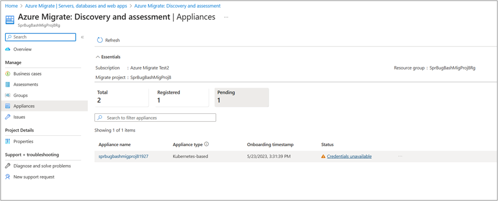Image resolution: width=498 pixels, height=201 pixels.
Task: Sort by Onboarding timestamp column header
Action: tap(270, 145)
